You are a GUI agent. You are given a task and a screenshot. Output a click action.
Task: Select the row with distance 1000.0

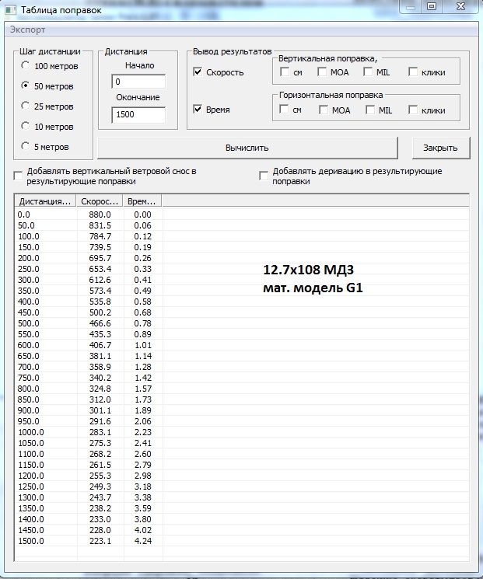pyautogui.click(x=242, y=431)
